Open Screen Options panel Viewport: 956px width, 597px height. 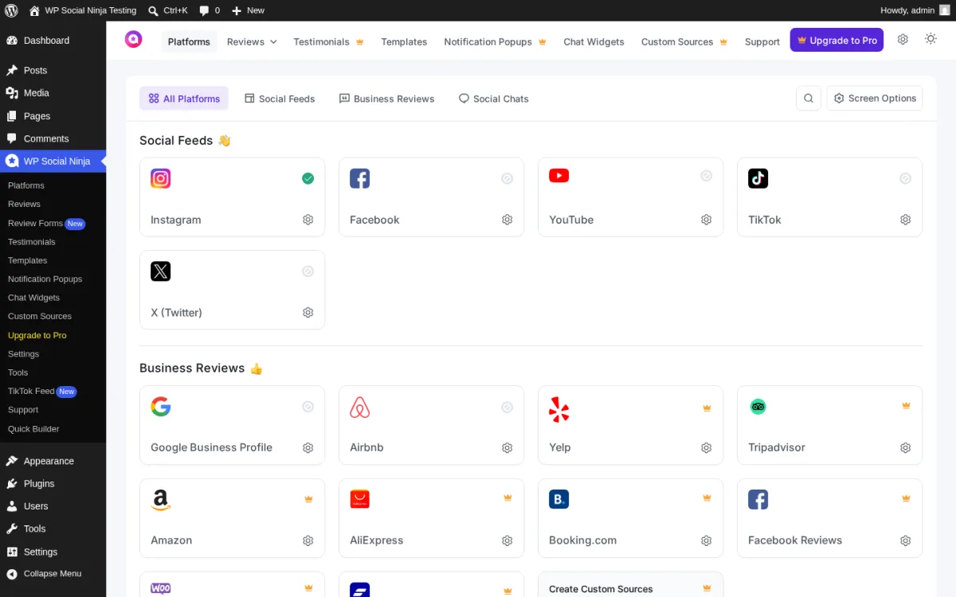pos(875,98)
